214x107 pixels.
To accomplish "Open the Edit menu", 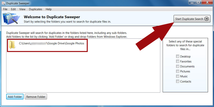I will (13, 9).
